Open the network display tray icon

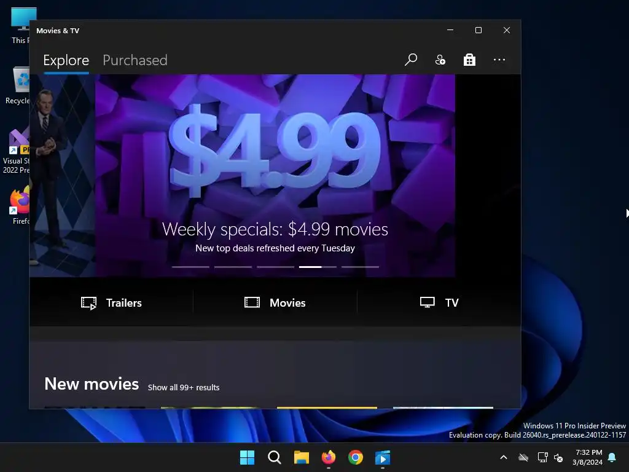(x=542, y=457)
